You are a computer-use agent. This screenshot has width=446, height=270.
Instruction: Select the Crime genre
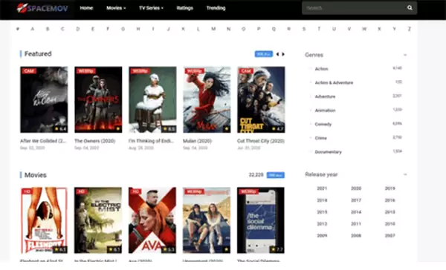(321, 138)
